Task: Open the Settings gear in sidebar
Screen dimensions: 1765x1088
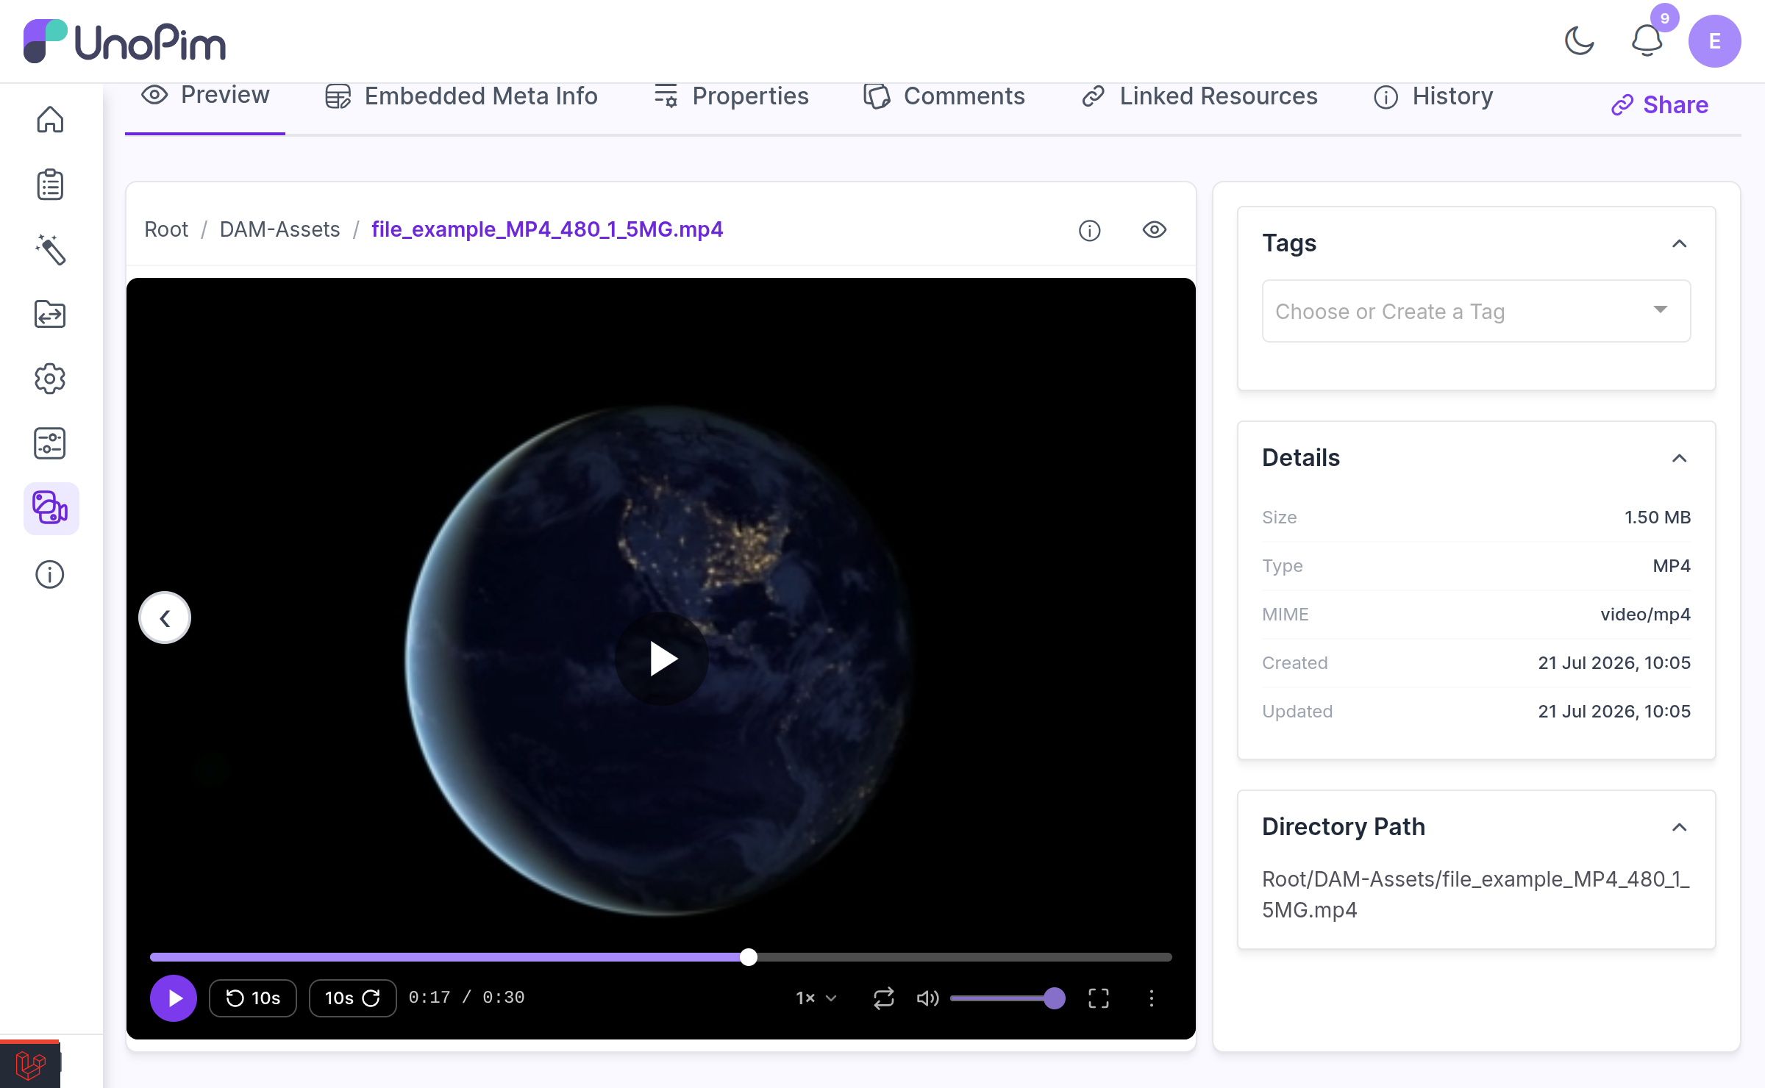Action: tap(50, 379)
